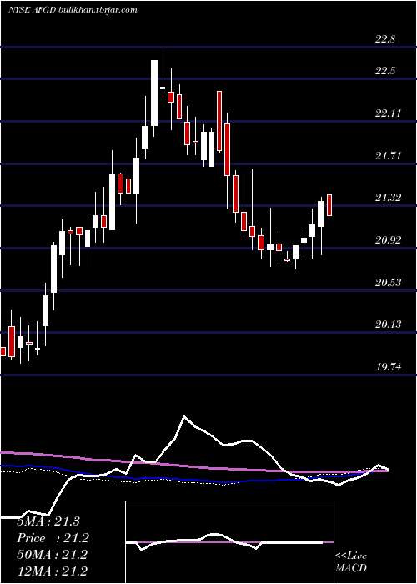Click the 21.71 price level label

pos(389,156)
